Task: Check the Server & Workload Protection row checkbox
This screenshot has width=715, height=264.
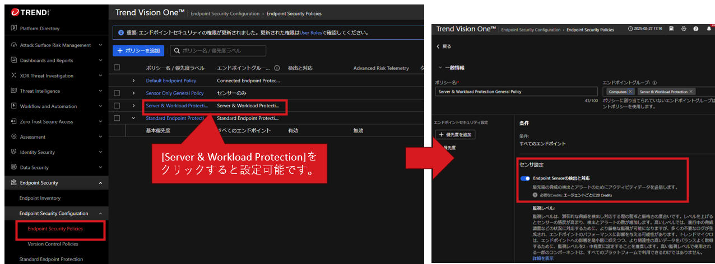Action: 117,105
